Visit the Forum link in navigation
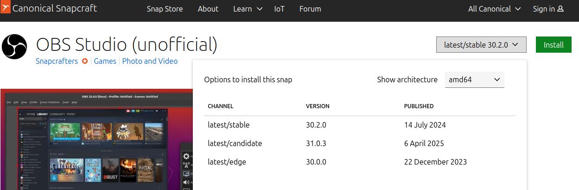The width and height of the screenshot is (579, 190). 310,9
